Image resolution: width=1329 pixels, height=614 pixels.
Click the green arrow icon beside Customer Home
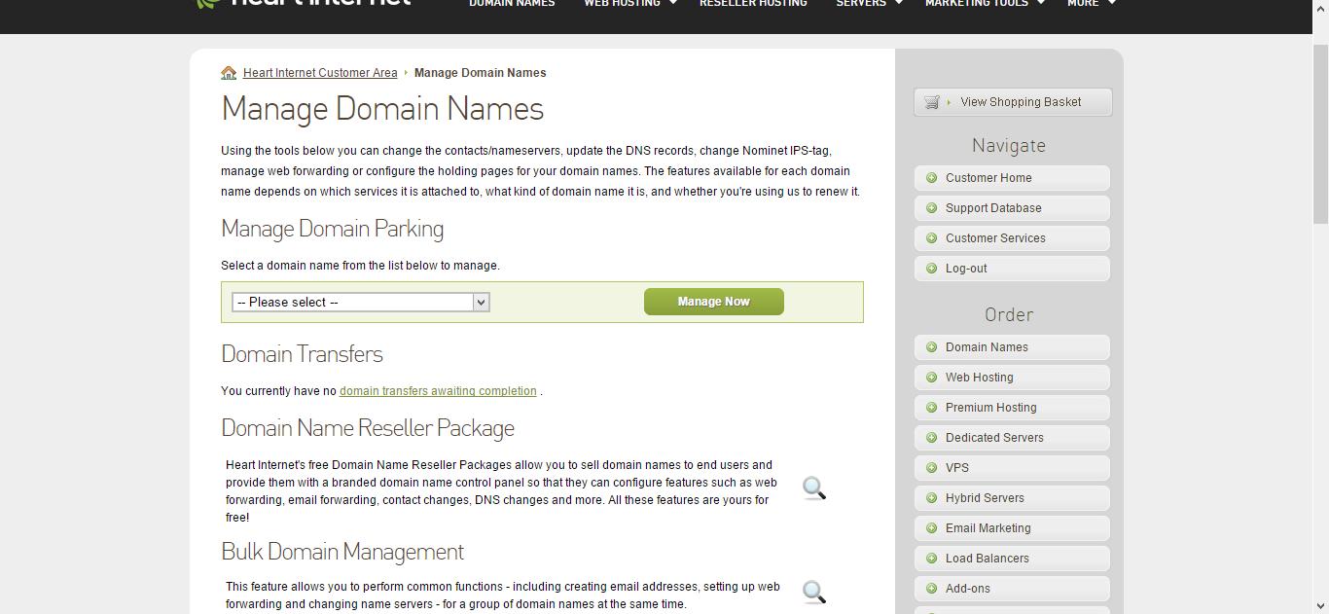[x=931, y=178]
